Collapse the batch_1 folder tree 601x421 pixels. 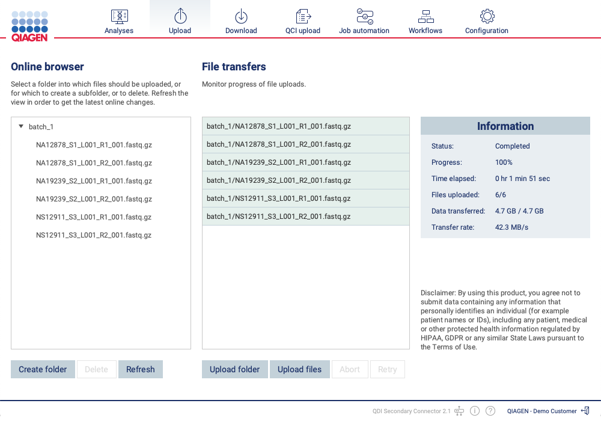click(21, 127)
